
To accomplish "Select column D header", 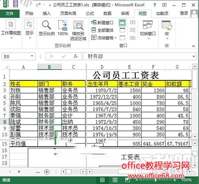I will (x=102, y=67).
